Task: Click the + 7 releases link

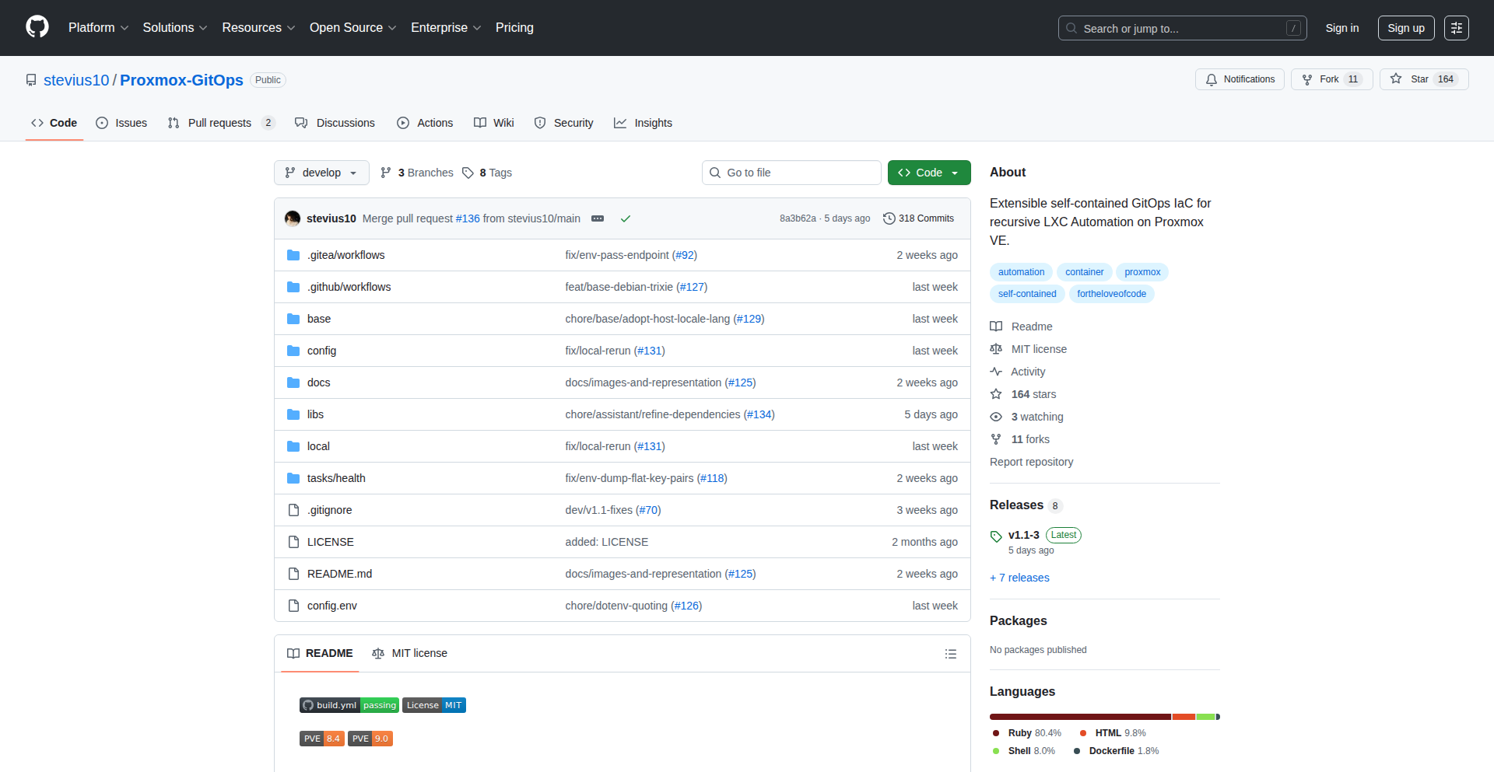Action: 1019,578
